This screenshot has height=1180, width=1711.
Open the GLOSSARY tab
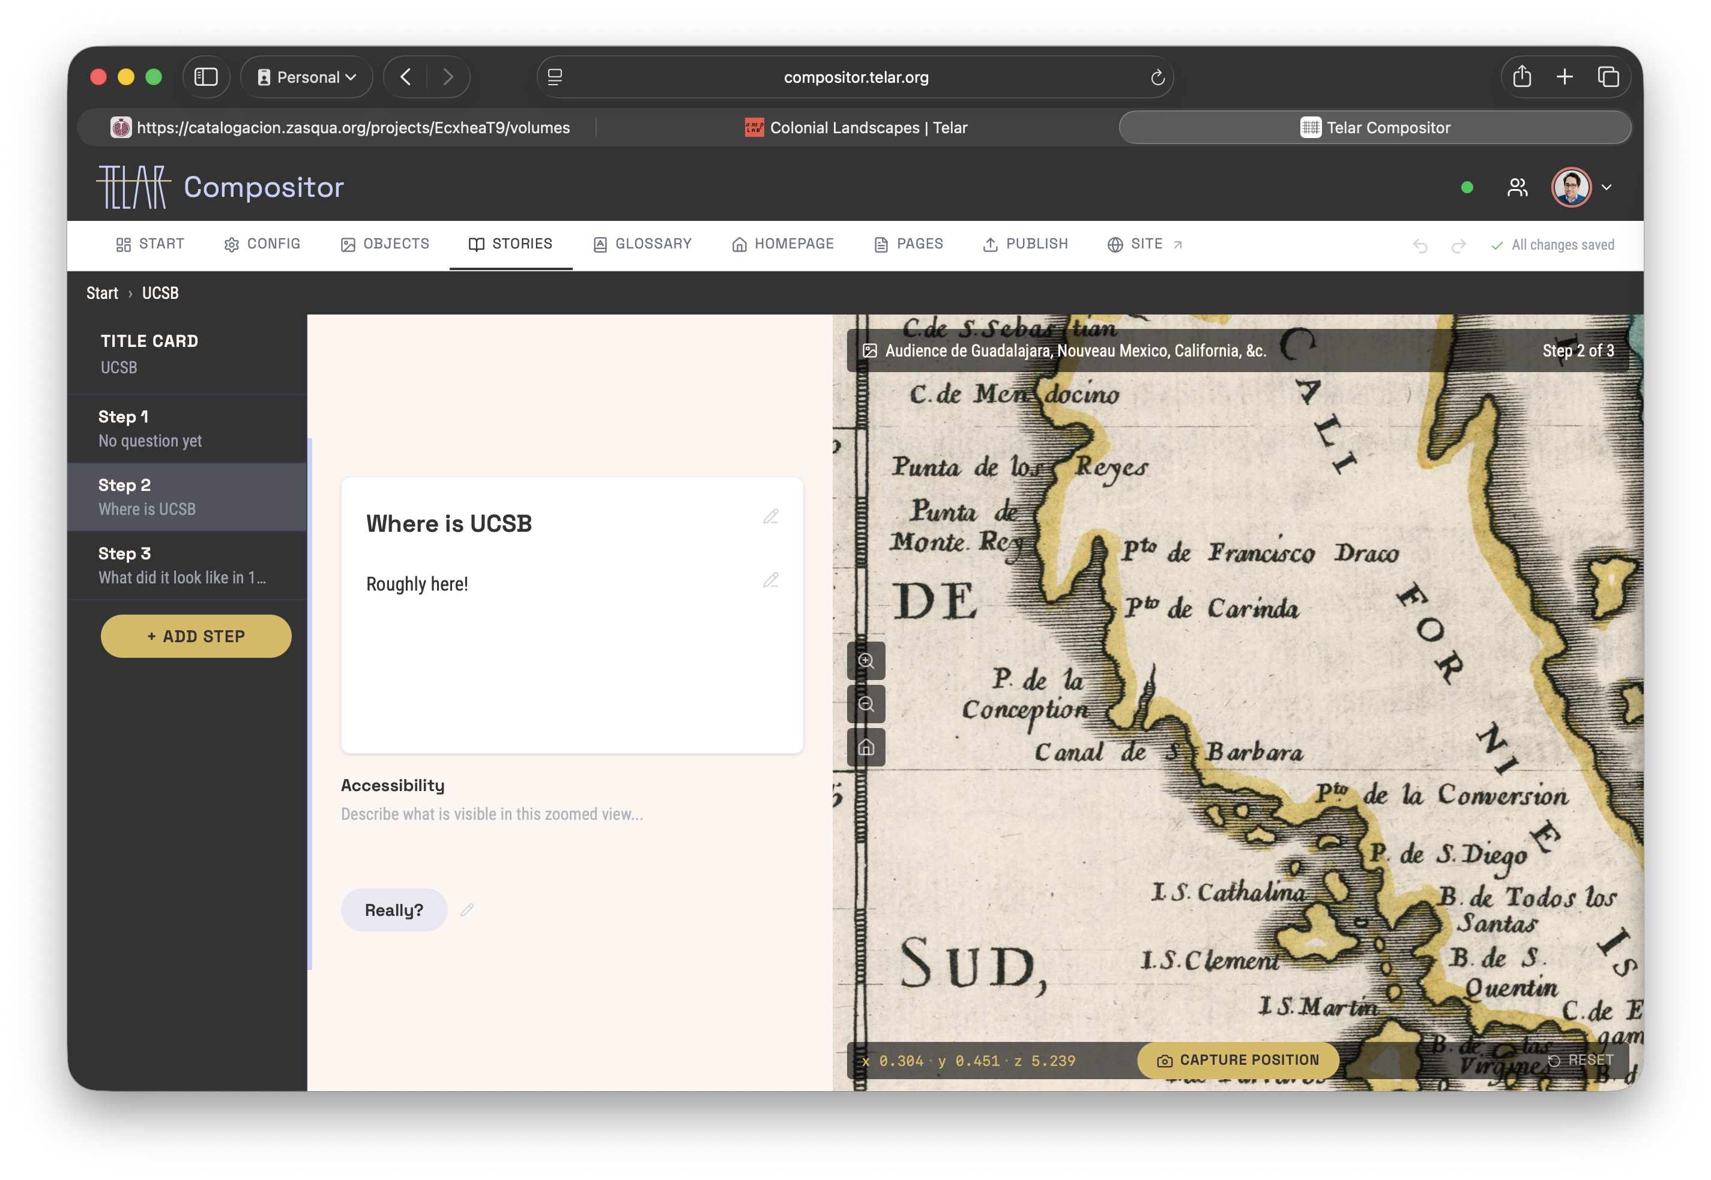click(642, 244)
